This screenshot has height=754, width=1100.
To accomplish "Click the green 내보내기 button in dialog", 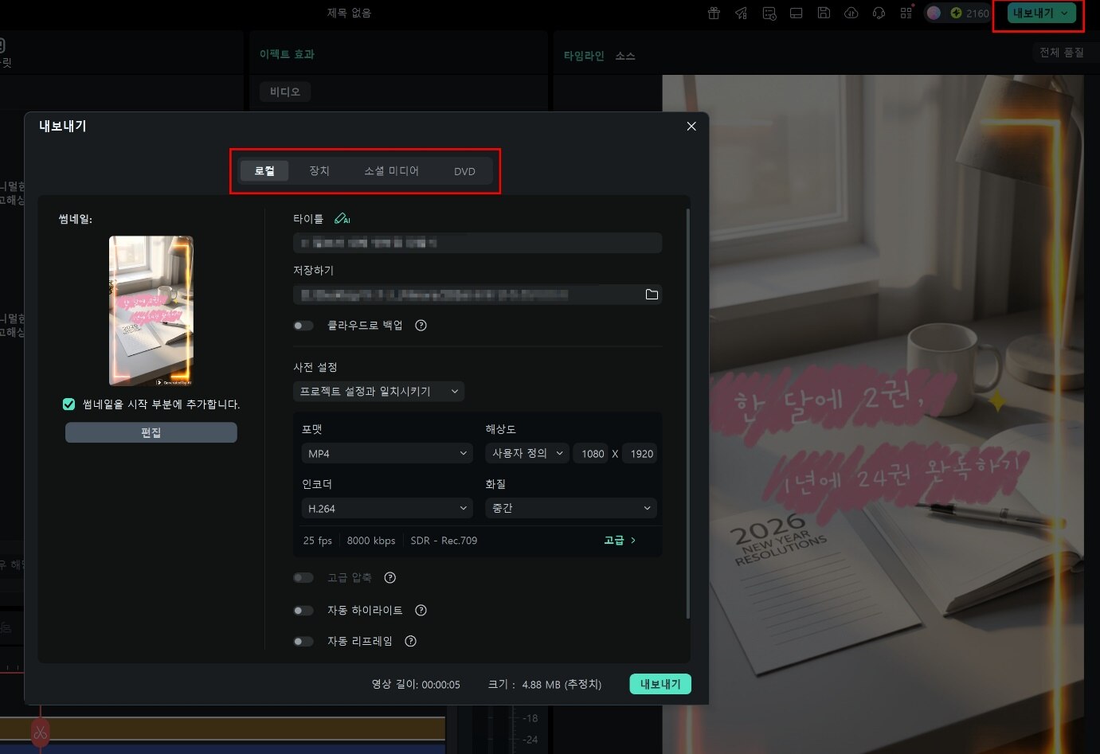I will [x=660, y=685].
